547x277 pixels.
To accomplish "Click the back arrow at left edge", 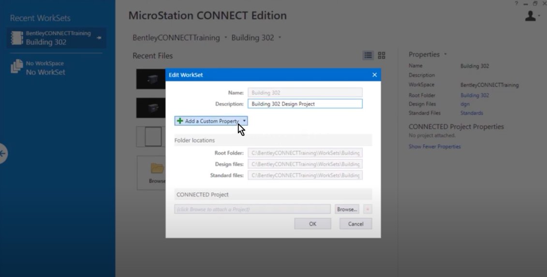I will click(x=3, y=153).
